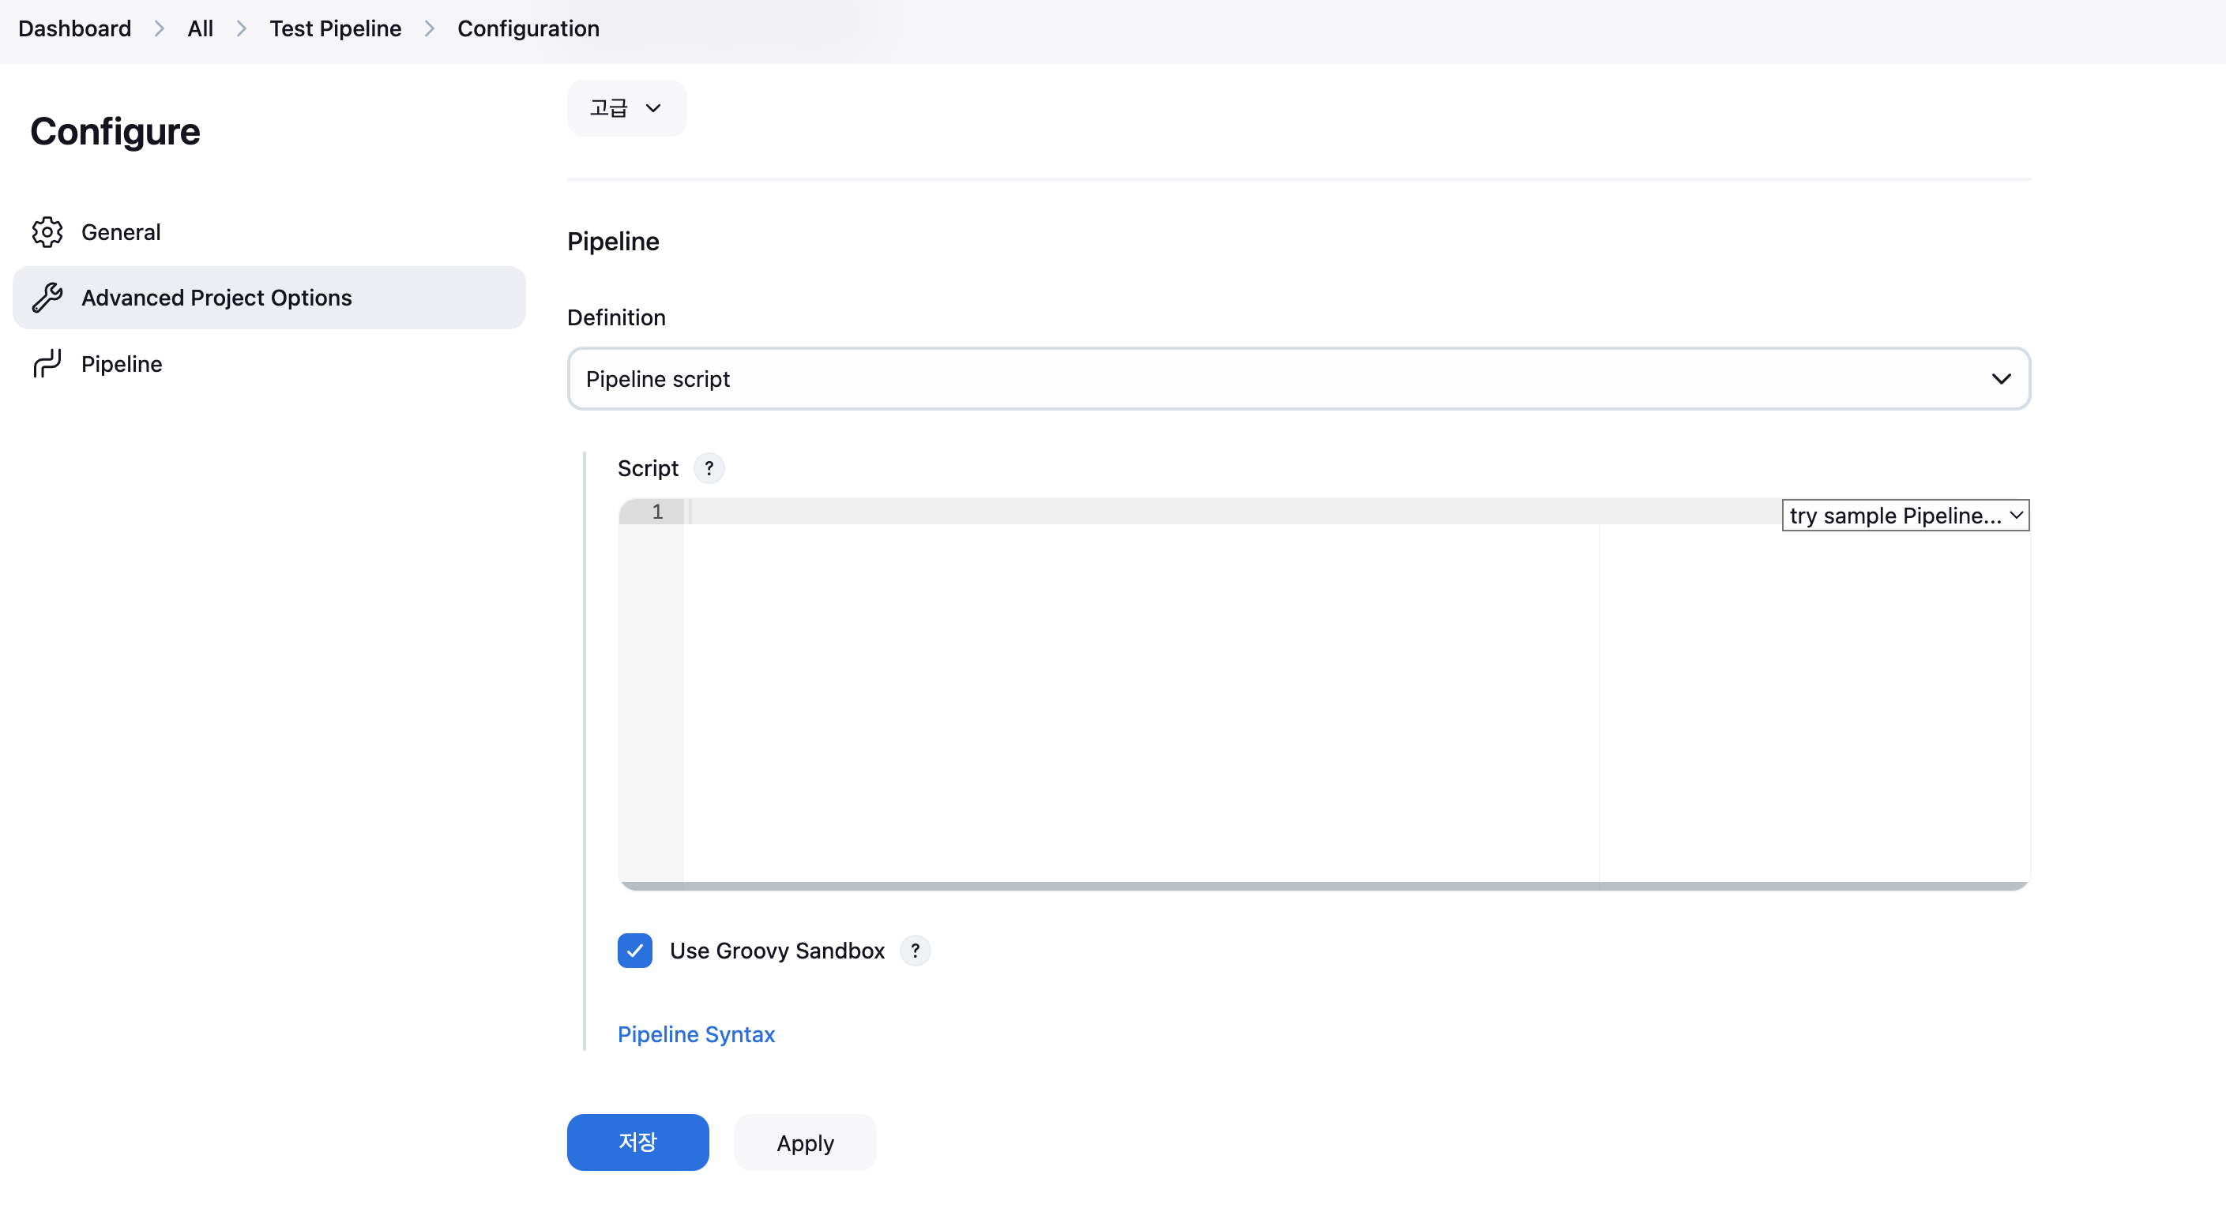Open Test Pipeline in the breadcrumb
Image resolution: width=2226 pixels, height=1208 pixels.
pyautogui.click(x=335, y=28)
